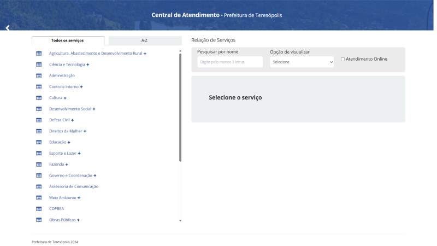Image resolution: width=437 pixels, height=246 pixels.
Task: Click the icon beside Ciência e Tecnologia
Action: tap(39, 65)
